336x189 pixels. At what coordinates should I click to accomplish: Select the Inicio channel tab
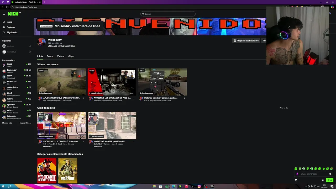40,56
